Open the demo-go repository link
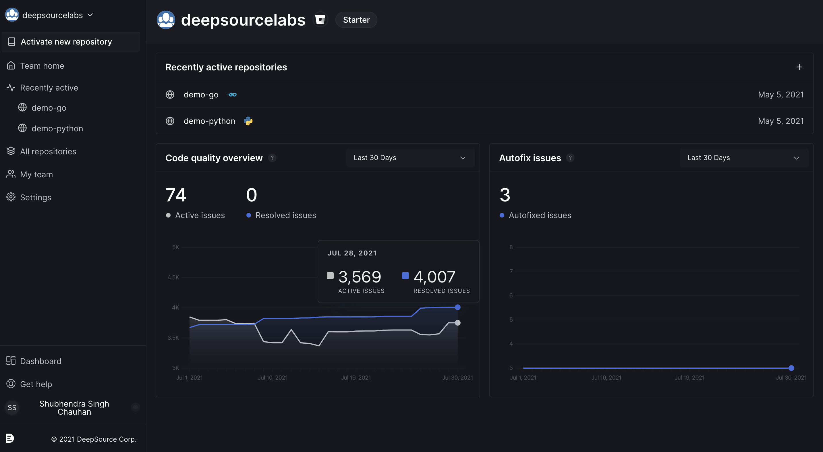823x452 pixels. point(201,94)
